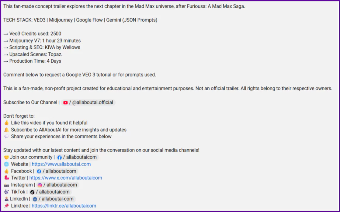Click the Facebook icon in 'Join our community' row
Image resolution: width=340 pixels, height=212 pixels.
coord(60,157)
